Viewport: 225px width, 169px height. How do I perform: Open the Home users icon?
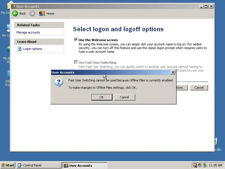(x=42, y=14)
